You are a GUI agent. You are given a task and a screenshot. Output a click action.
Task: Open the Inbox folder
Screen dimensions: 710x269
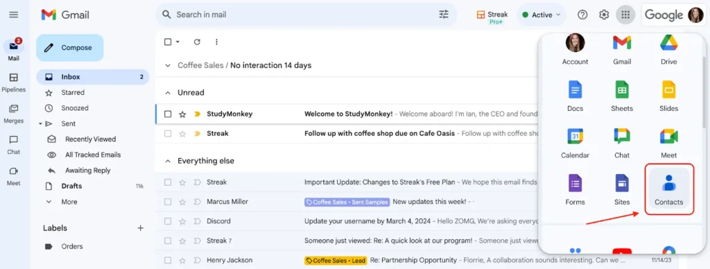point(92,77)
